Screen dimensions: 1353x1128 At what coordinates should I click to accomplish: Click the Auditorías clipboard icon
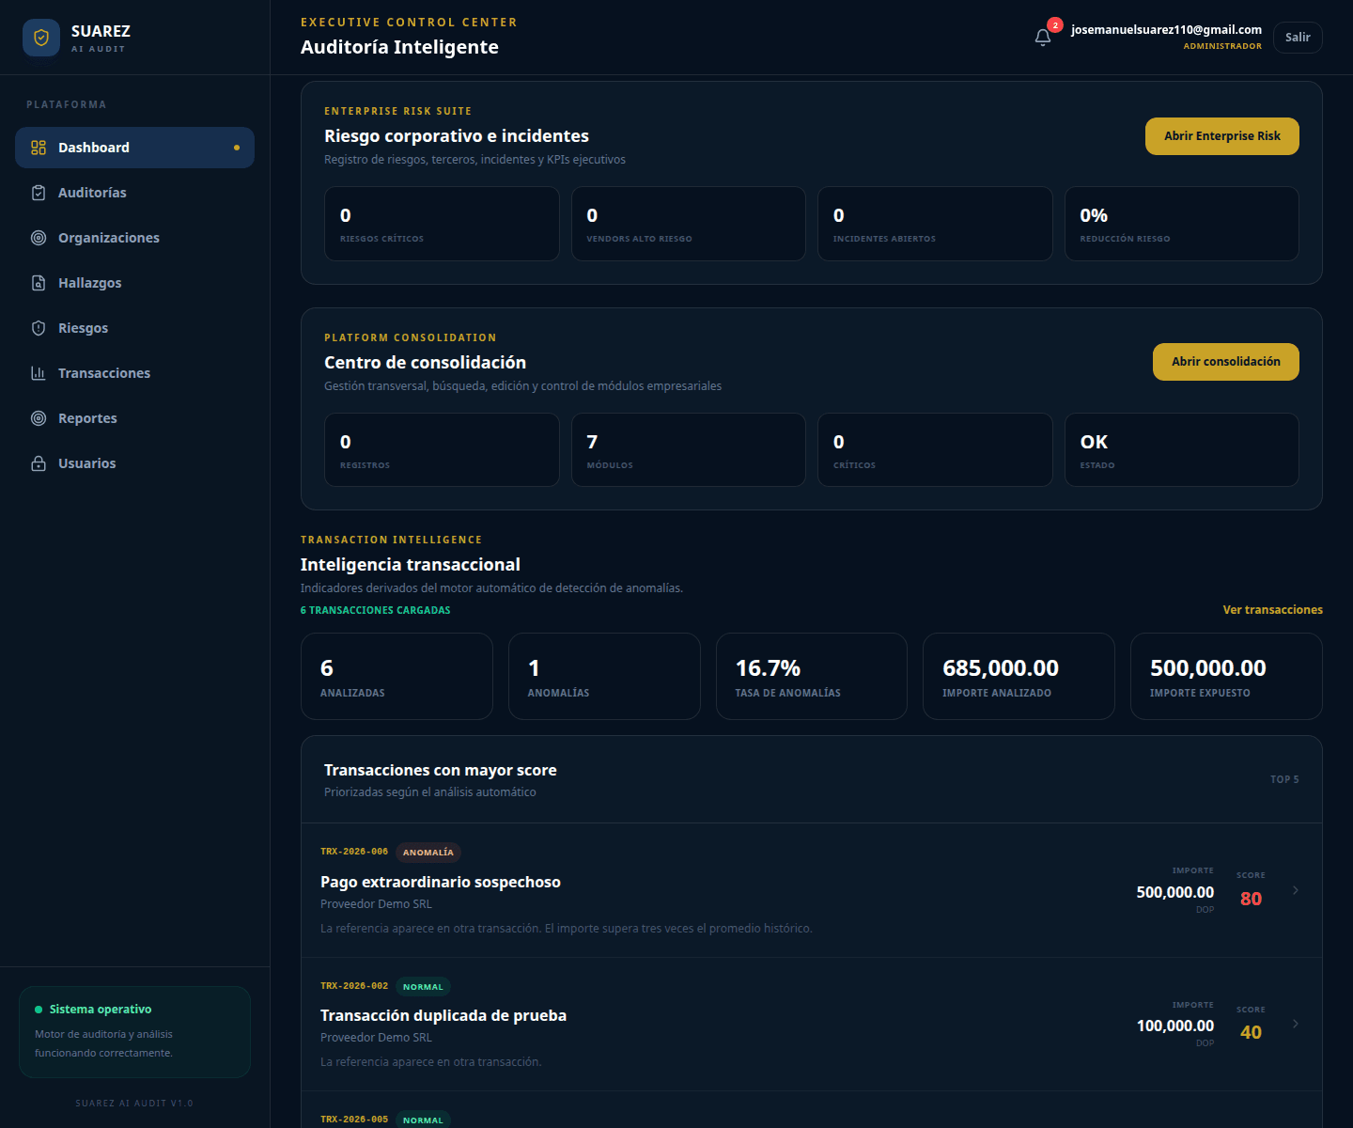(x=39, y=193)
